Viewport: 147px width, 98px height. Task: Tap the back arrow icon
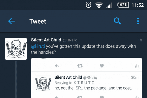[11, 21]
